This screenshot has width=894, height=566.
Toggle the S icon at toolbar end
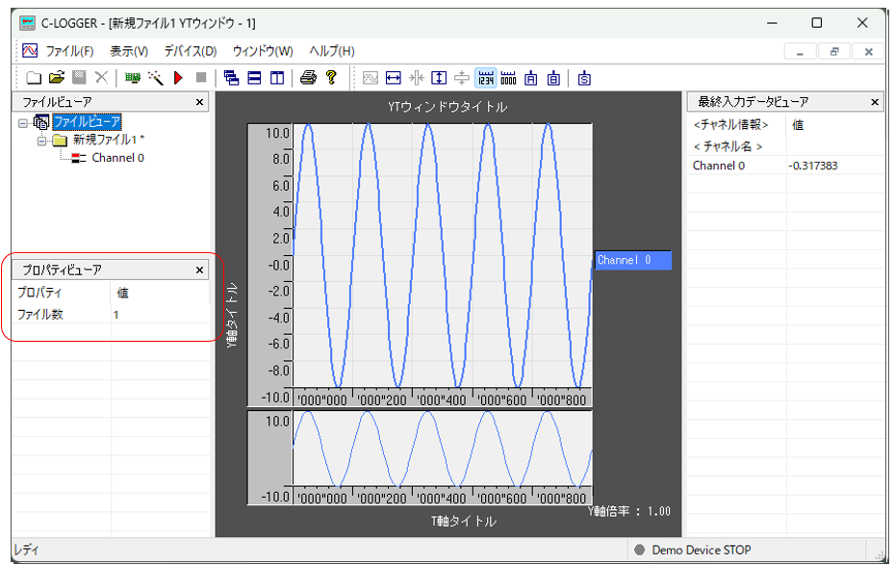[583, 78]
